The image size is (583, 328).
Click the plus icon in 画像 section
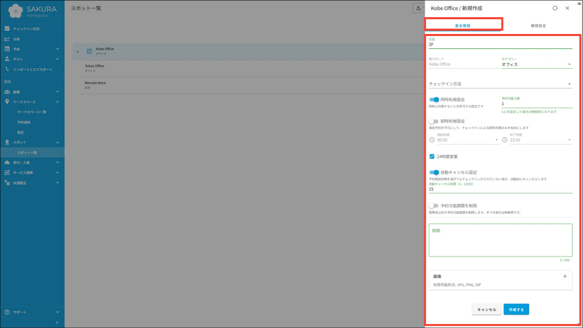pos(565,276)
